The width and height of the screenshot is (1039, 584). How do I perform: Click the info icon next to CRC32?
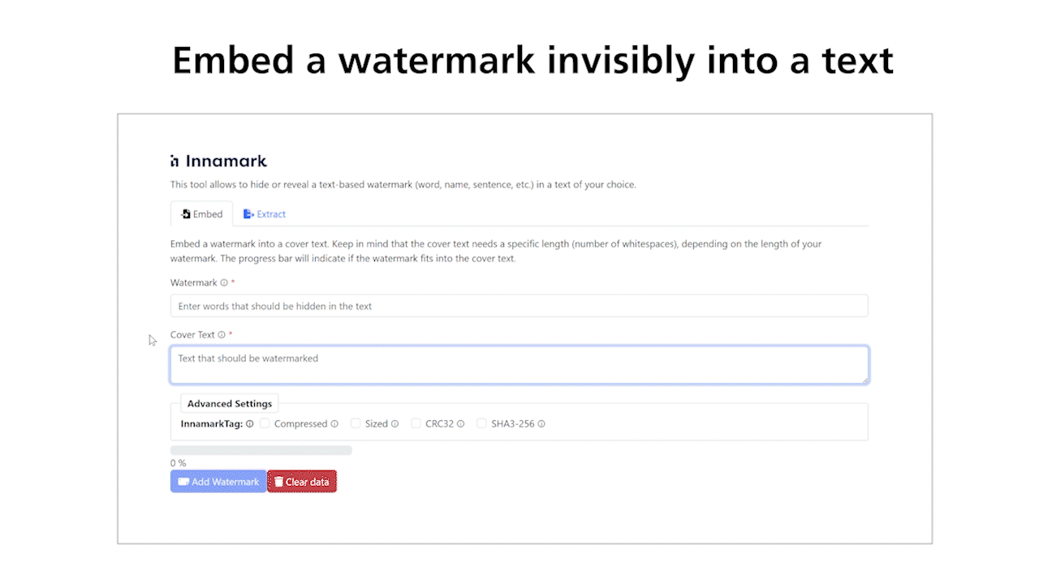[x=459, y=423]
